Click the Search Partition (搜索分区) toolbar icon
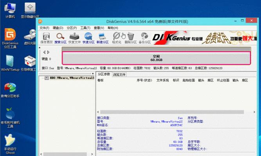This screenshot has width=261, height=156. point(60,38)
